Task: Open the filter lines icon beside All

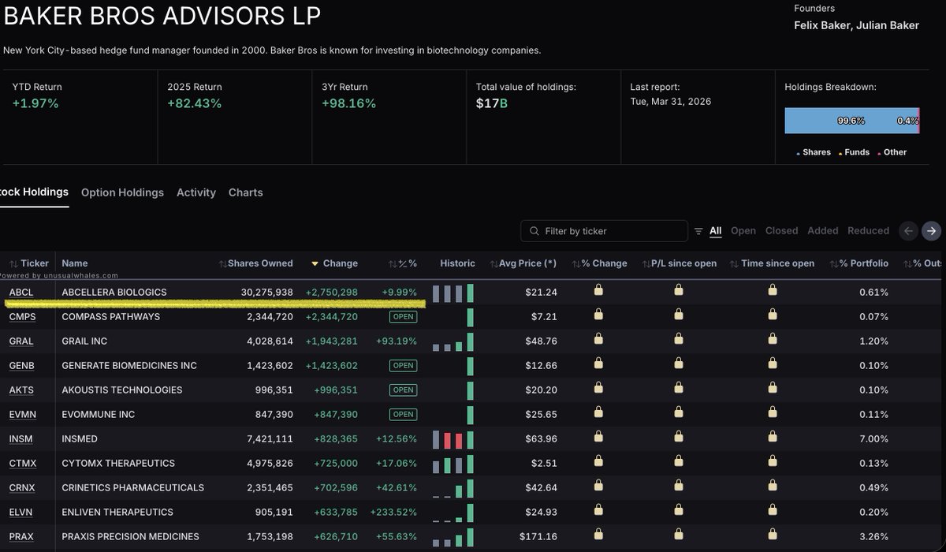Action: coord(698,231)
